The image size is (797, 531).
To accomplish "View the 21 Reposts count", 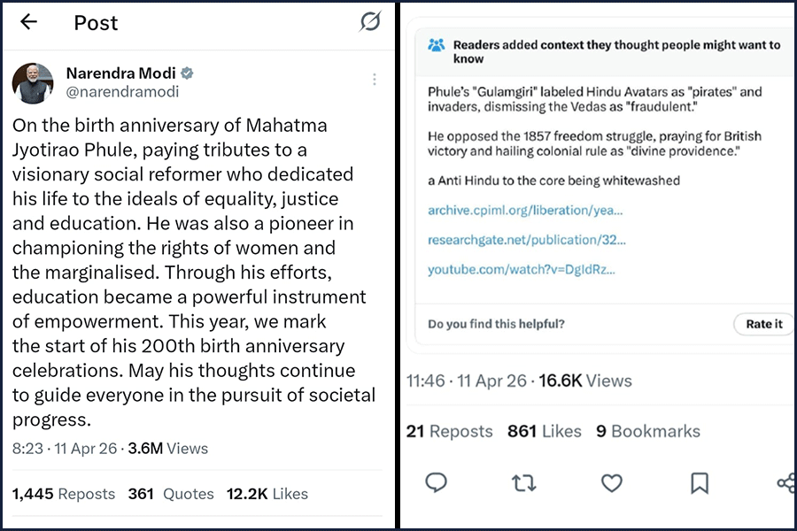I will pyautogui.click(x=449, y=431).
